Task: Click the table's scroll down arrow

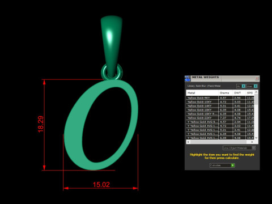Action: tap(256, 138)
